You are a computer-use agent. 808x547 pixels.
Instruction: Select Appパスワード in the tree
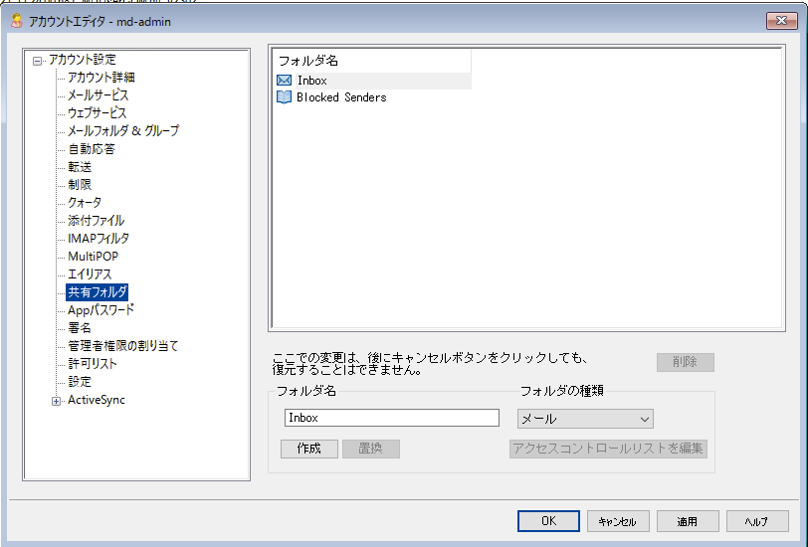pyautogui.click(x=101, y=310)
